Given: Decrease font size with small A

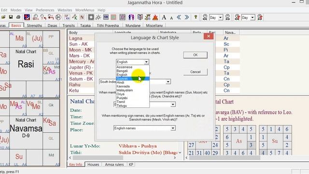Looking at the screenshot, I should click(x=171, y=18).
